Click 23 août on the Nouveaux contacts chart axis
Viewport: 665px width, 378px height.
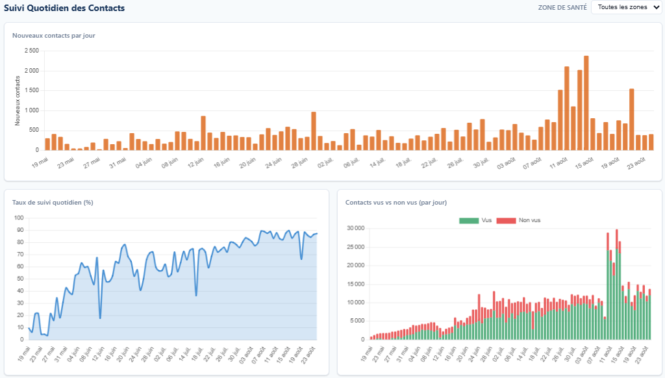(637, 162)
